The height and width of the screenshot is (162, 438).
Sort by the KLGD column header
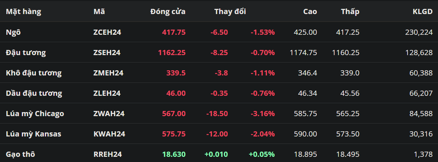pyautogui.click(x=422, y=11)
